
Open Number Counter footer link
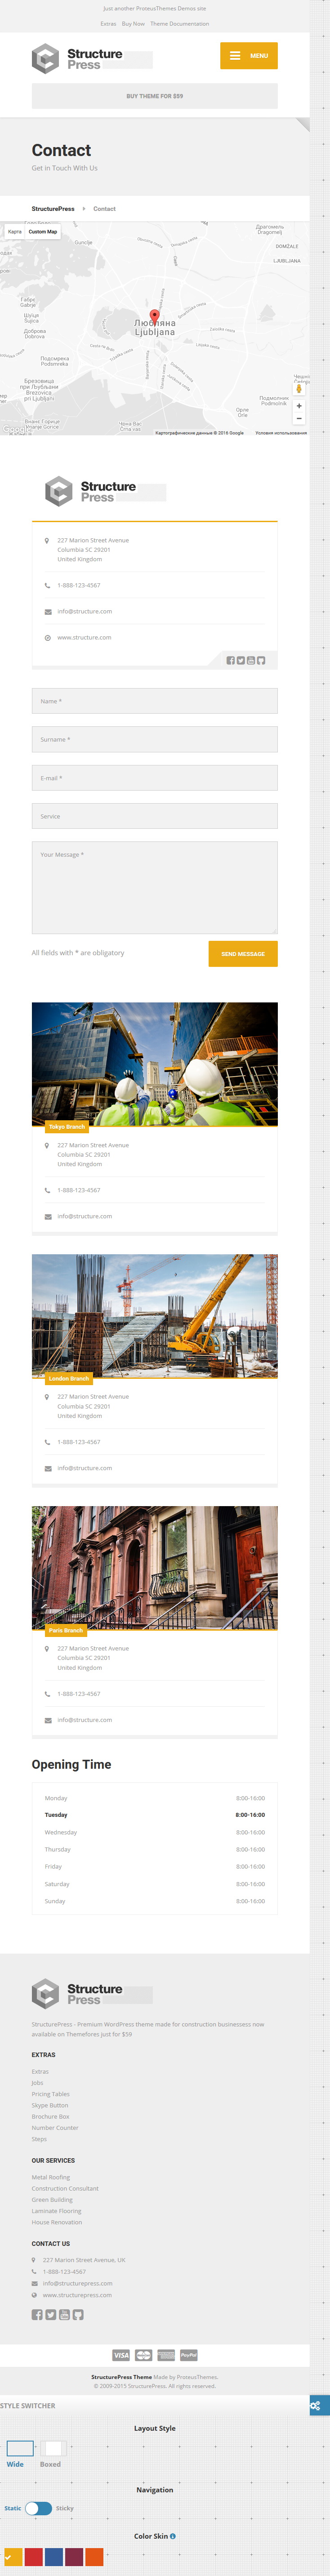click(x=55, y=2128)
